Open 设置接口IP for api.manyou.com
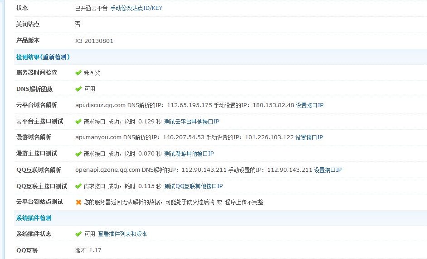This screenshot has height=259, width=427. 309,137
